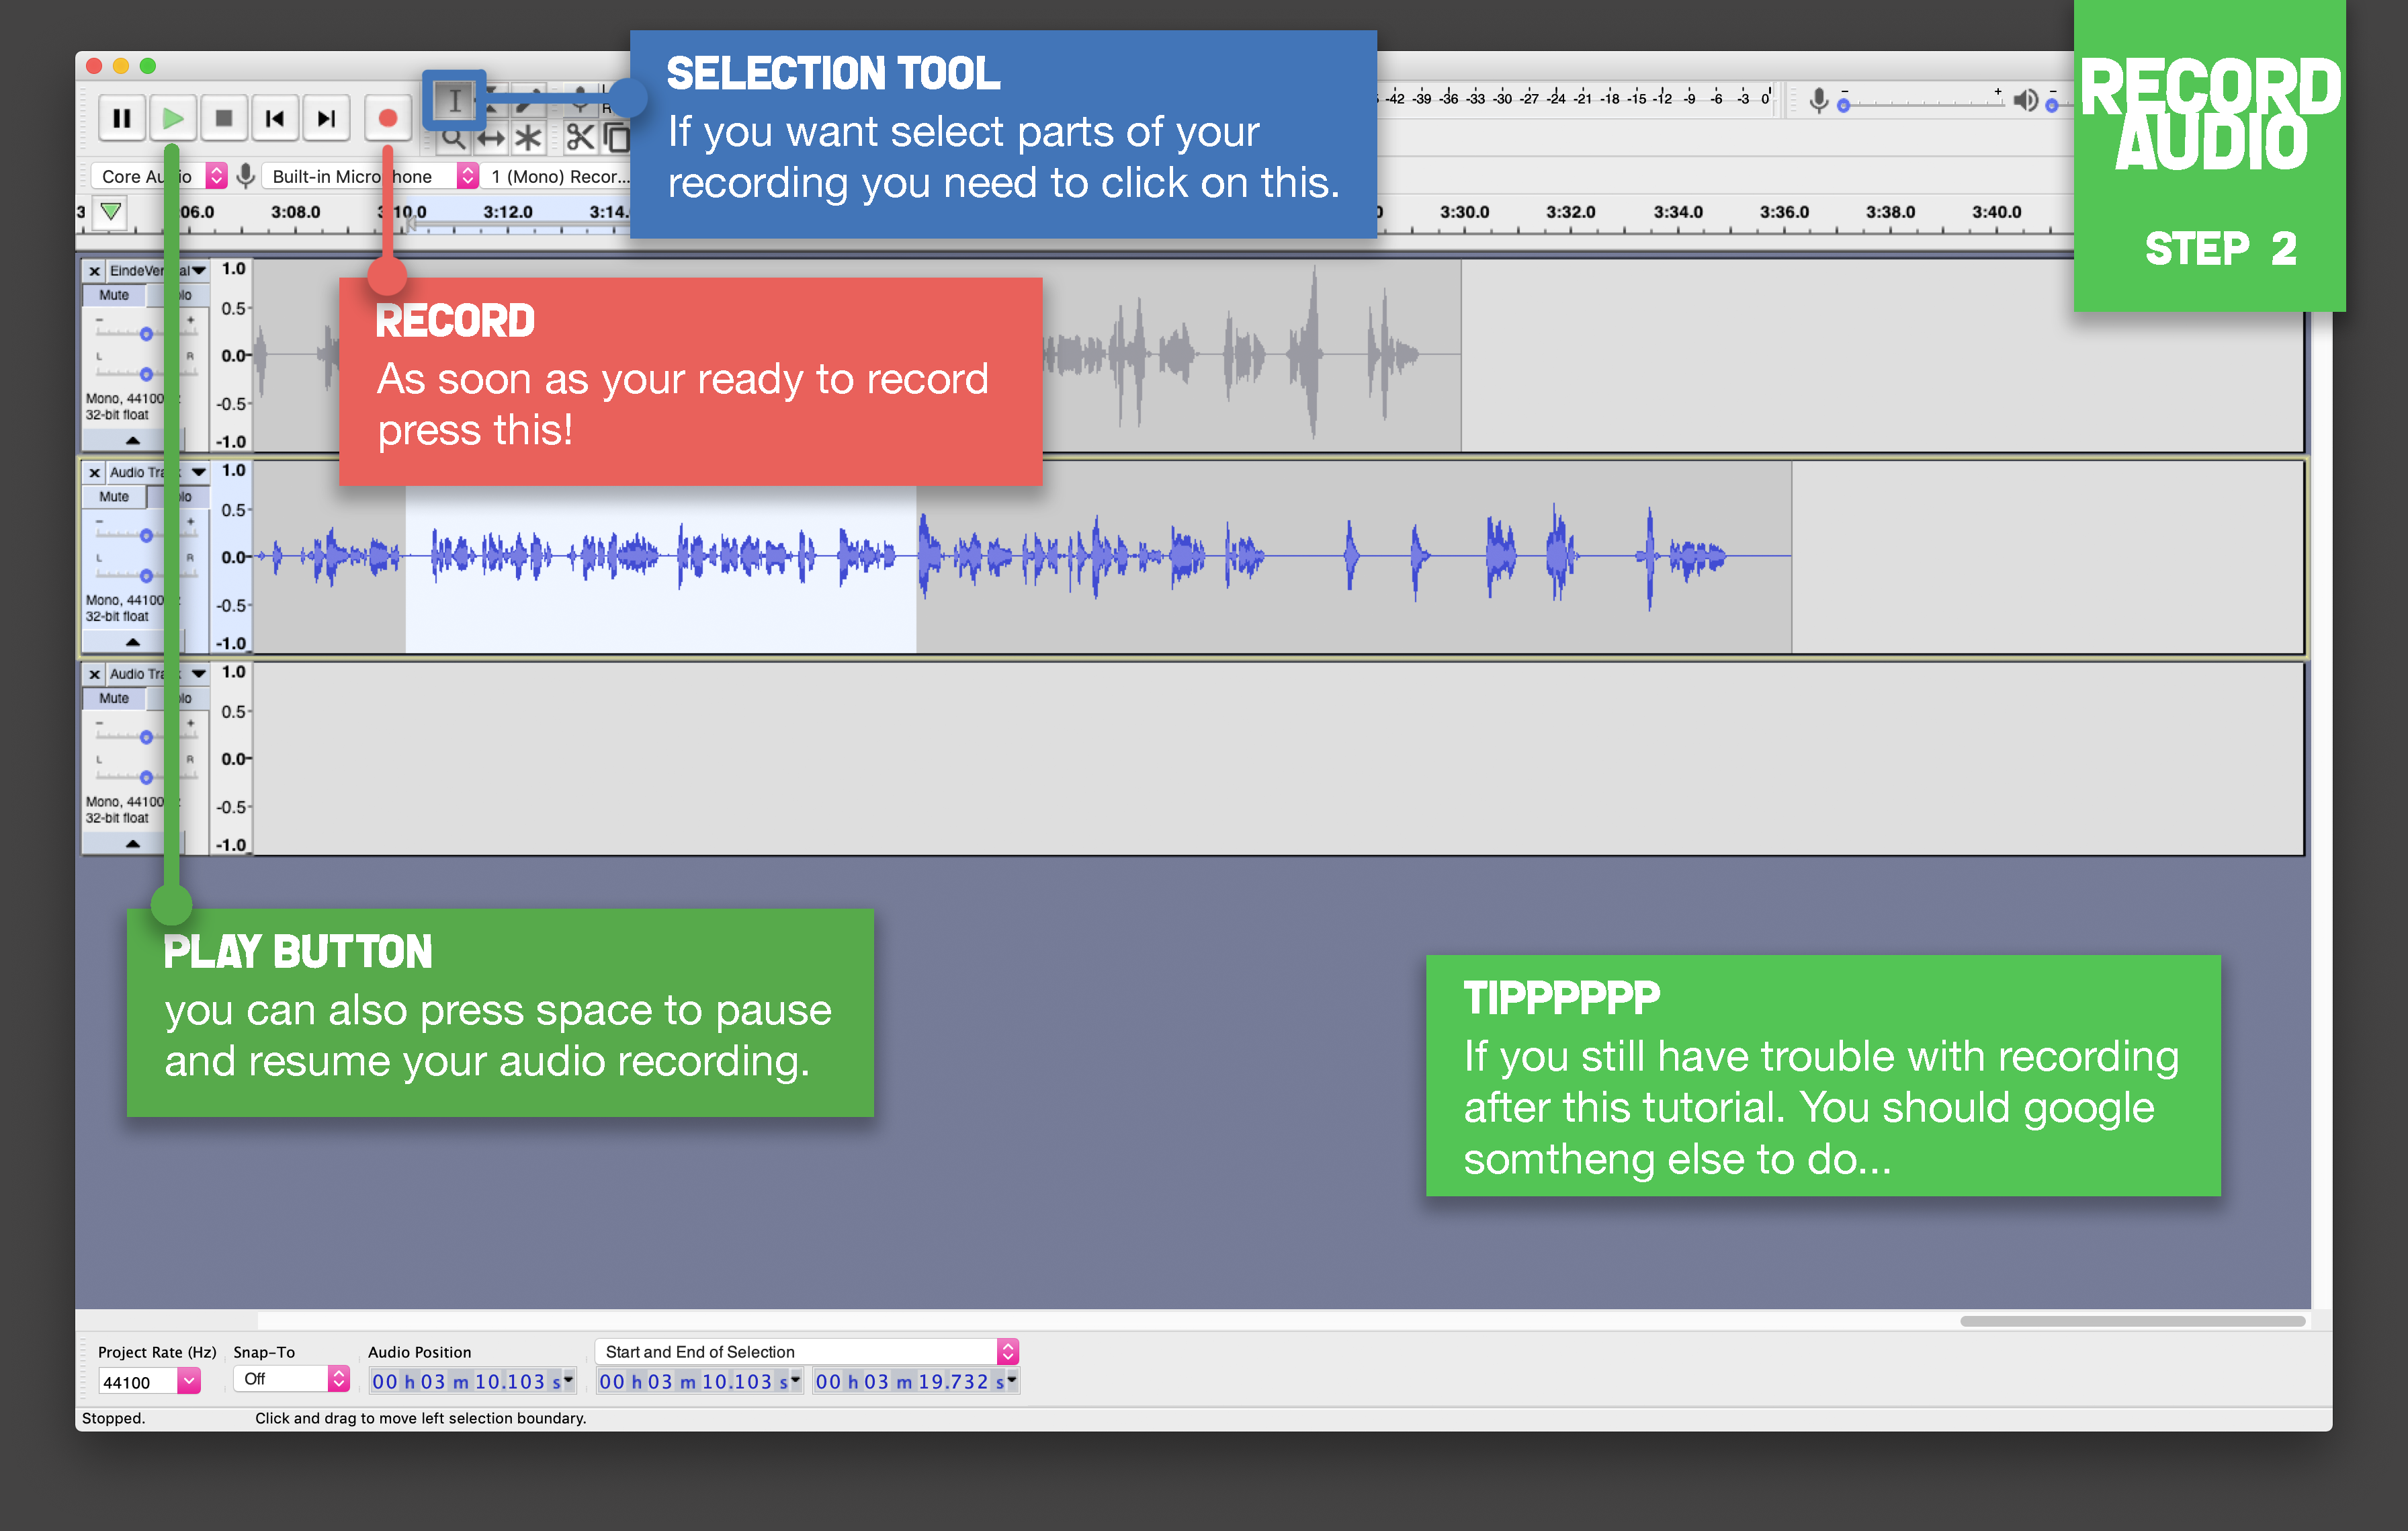Select the Zoom tool in toolbar
This screenshot has height=1531, width=2408.
453,137
